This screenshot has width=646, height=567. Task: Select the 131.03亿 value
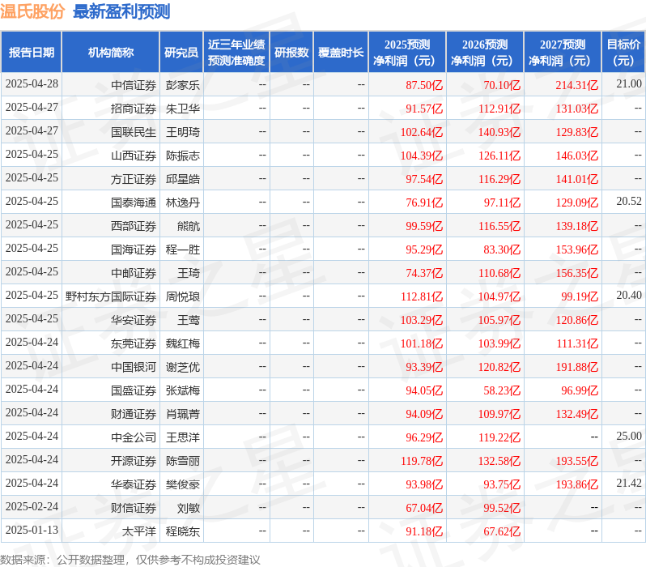(577, 109)
